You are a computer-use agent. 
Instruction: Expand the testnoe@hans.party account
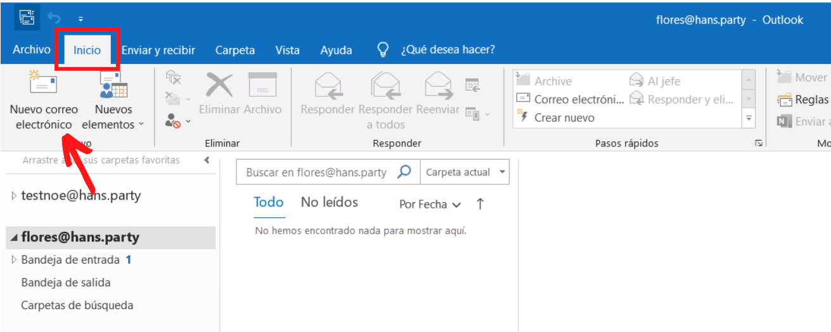[15, 196]
